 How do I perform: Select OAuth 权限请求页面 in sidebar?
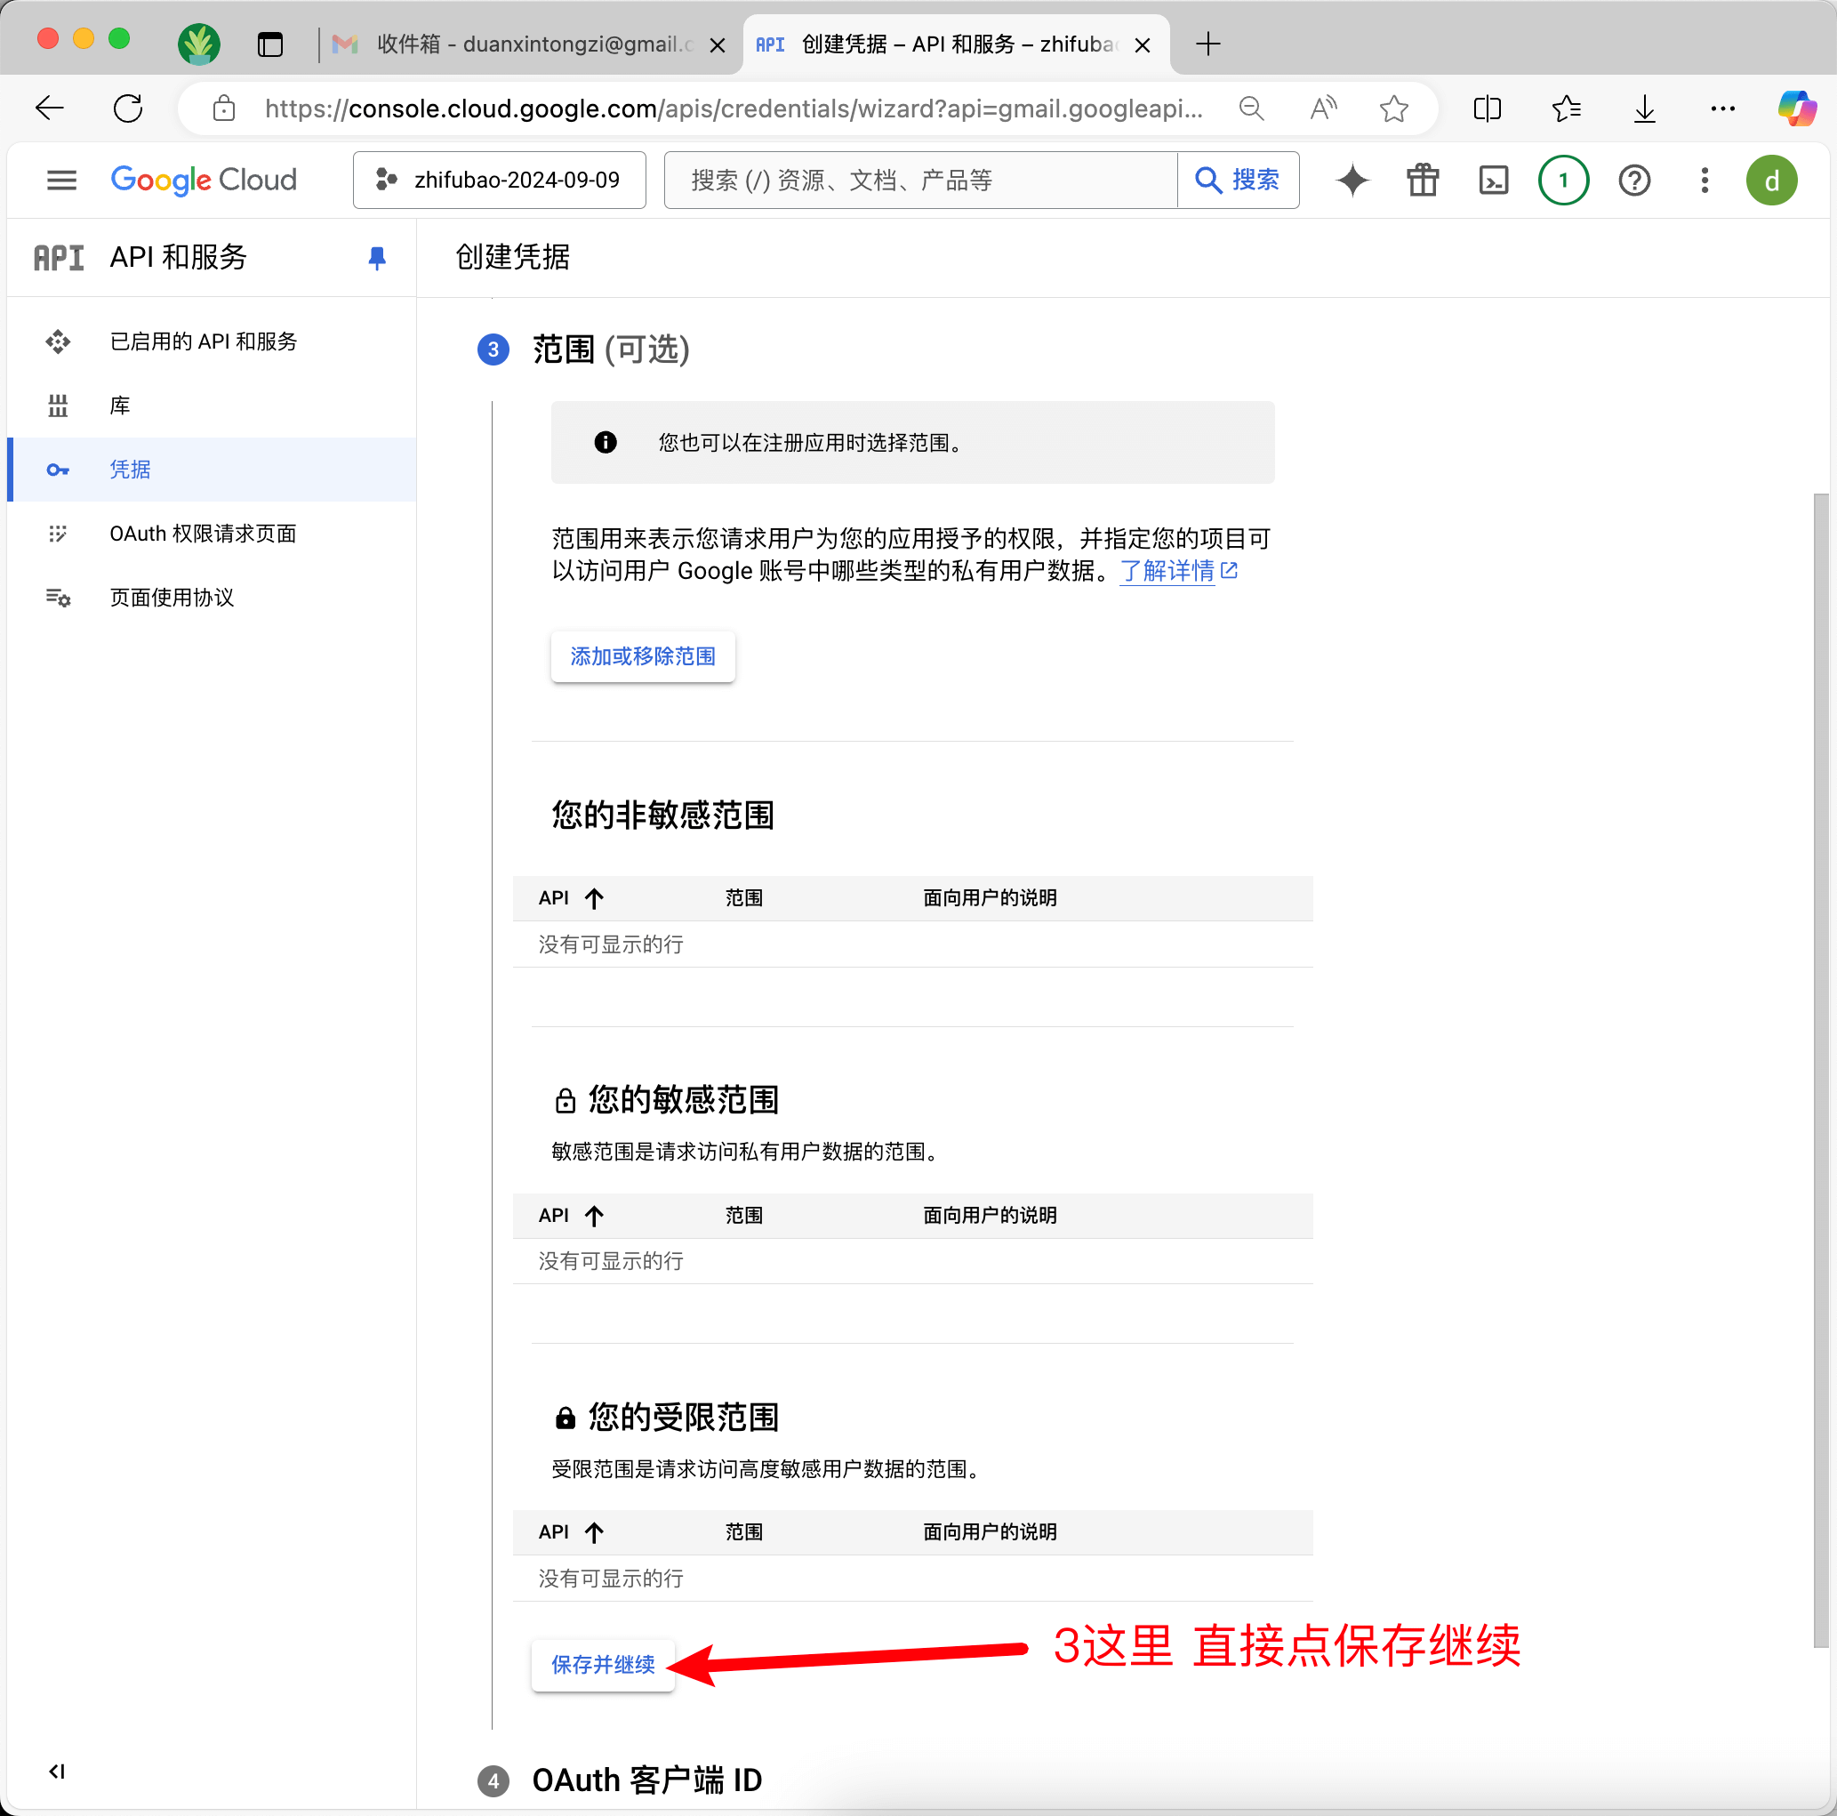pyautogui.click(x=203, y=534)
